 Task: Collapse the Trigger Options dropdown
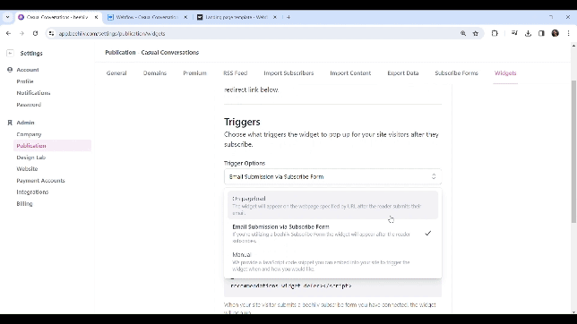[x=332, y=177]
